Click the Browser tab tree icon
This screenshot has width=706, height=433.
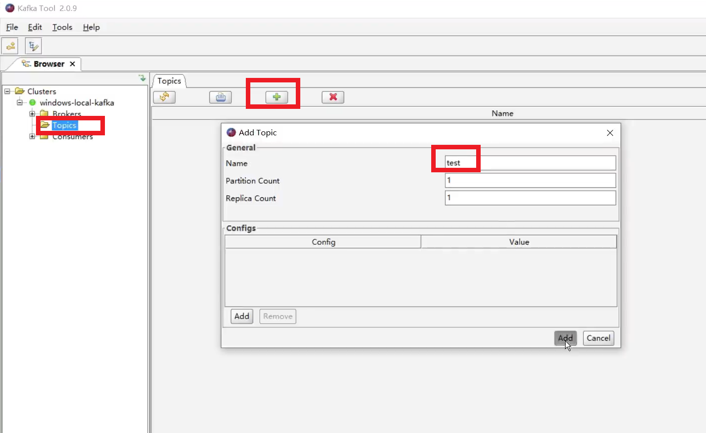(x=26, y=63)
